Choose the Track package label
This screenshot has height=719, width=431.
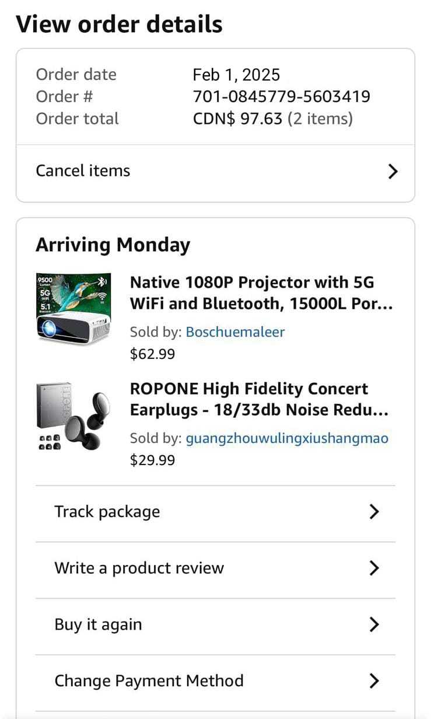pyautogui.click(x=107, y=512)
